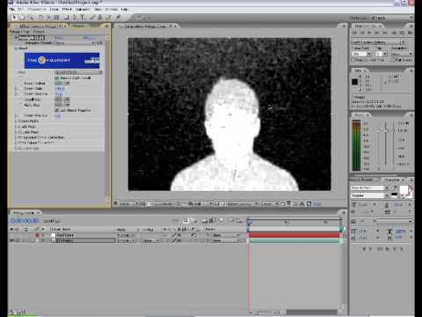
Task: Open the Help menu
Action: [124, 10]
